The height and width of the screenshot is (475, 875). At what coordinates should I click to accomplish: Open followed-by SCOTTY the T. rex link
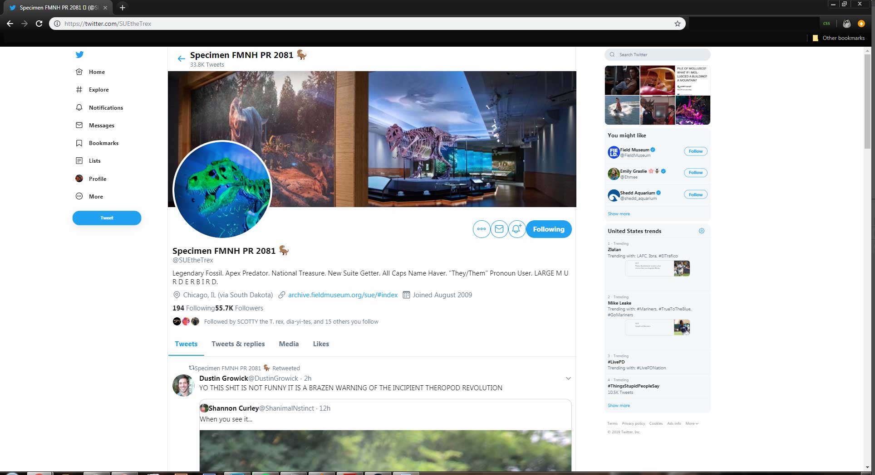(x=291, y=322)
